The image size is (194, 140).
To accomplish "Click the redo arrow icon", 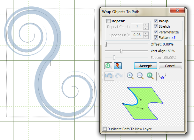I will [x=119, y=76].
